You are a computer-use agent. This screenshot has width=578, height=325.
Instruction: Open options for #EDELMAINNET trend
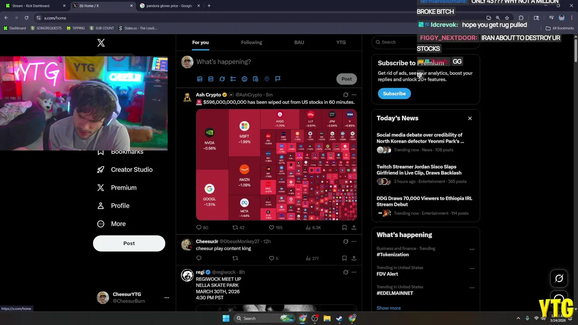(x=472, y=288)
